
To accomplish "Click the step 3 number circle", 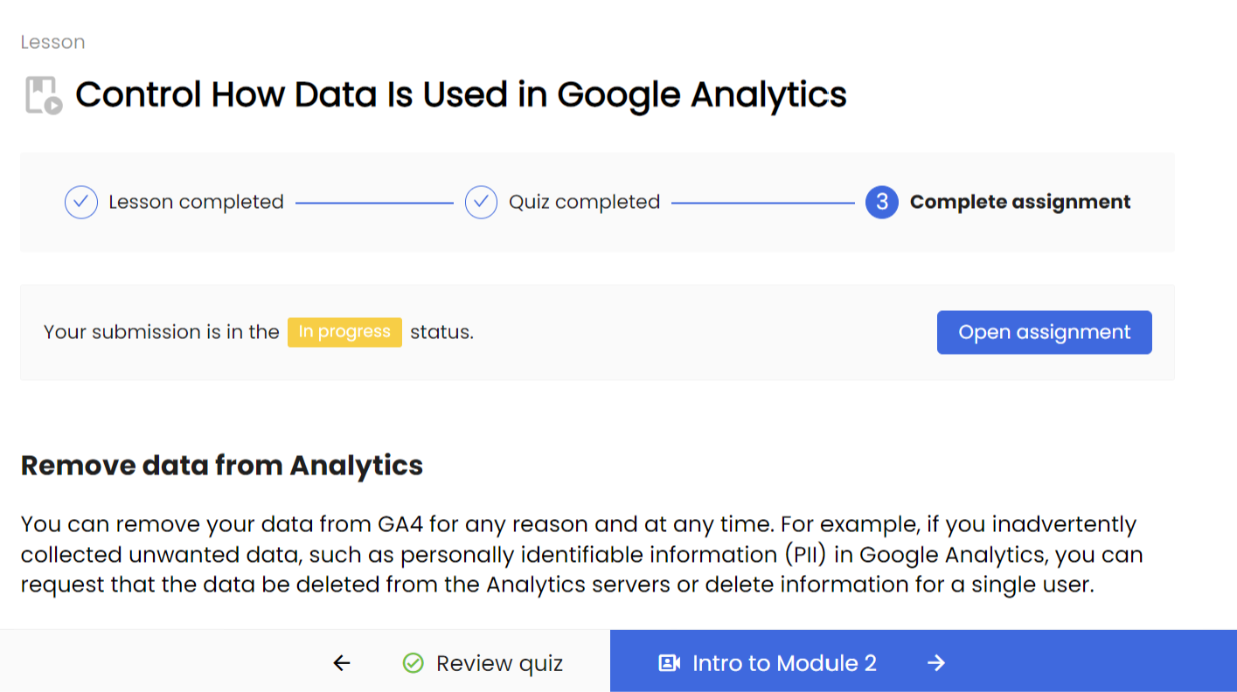I will (x=882, y=202).
